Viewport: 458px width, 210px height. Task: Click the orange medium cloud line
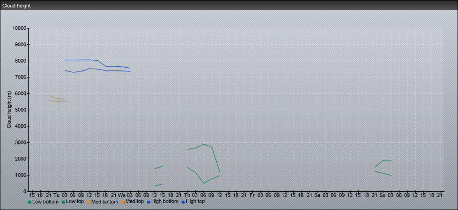57,99
